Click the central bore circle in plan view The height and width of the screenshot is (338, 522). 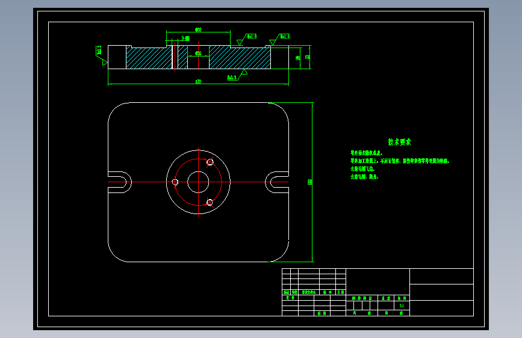(x=198, y=182)
